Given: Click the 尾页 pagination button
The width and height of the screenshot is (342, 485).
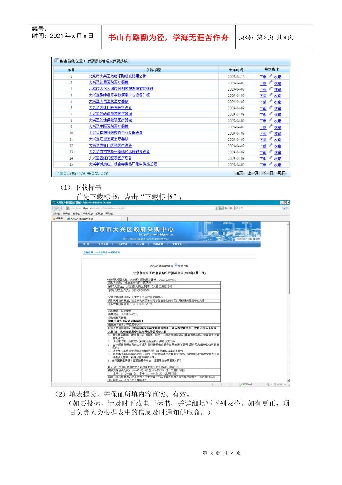Looking at the screenshot, I should tap(282, 173).
